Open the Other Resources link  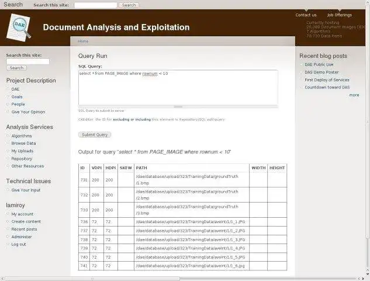click(x=27, y=166)
